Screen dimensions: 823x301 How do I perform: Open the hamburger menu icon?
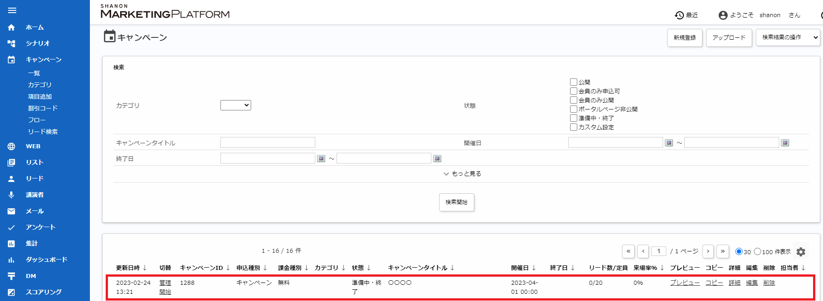point(12,10)
